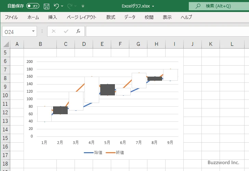Select column K header
The width and height of the screenshot is (249, 171).
coord(211,44)
